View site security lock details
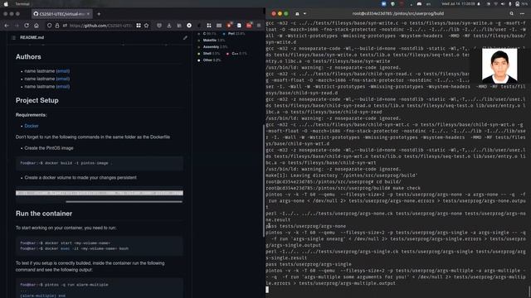The image size is (531, 298). (x=57, y=26)
